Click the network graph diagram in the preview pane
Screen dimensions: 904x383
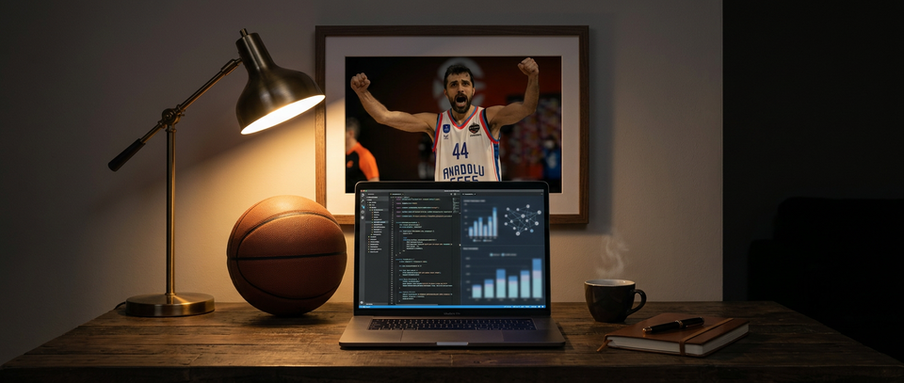[523, 219]
